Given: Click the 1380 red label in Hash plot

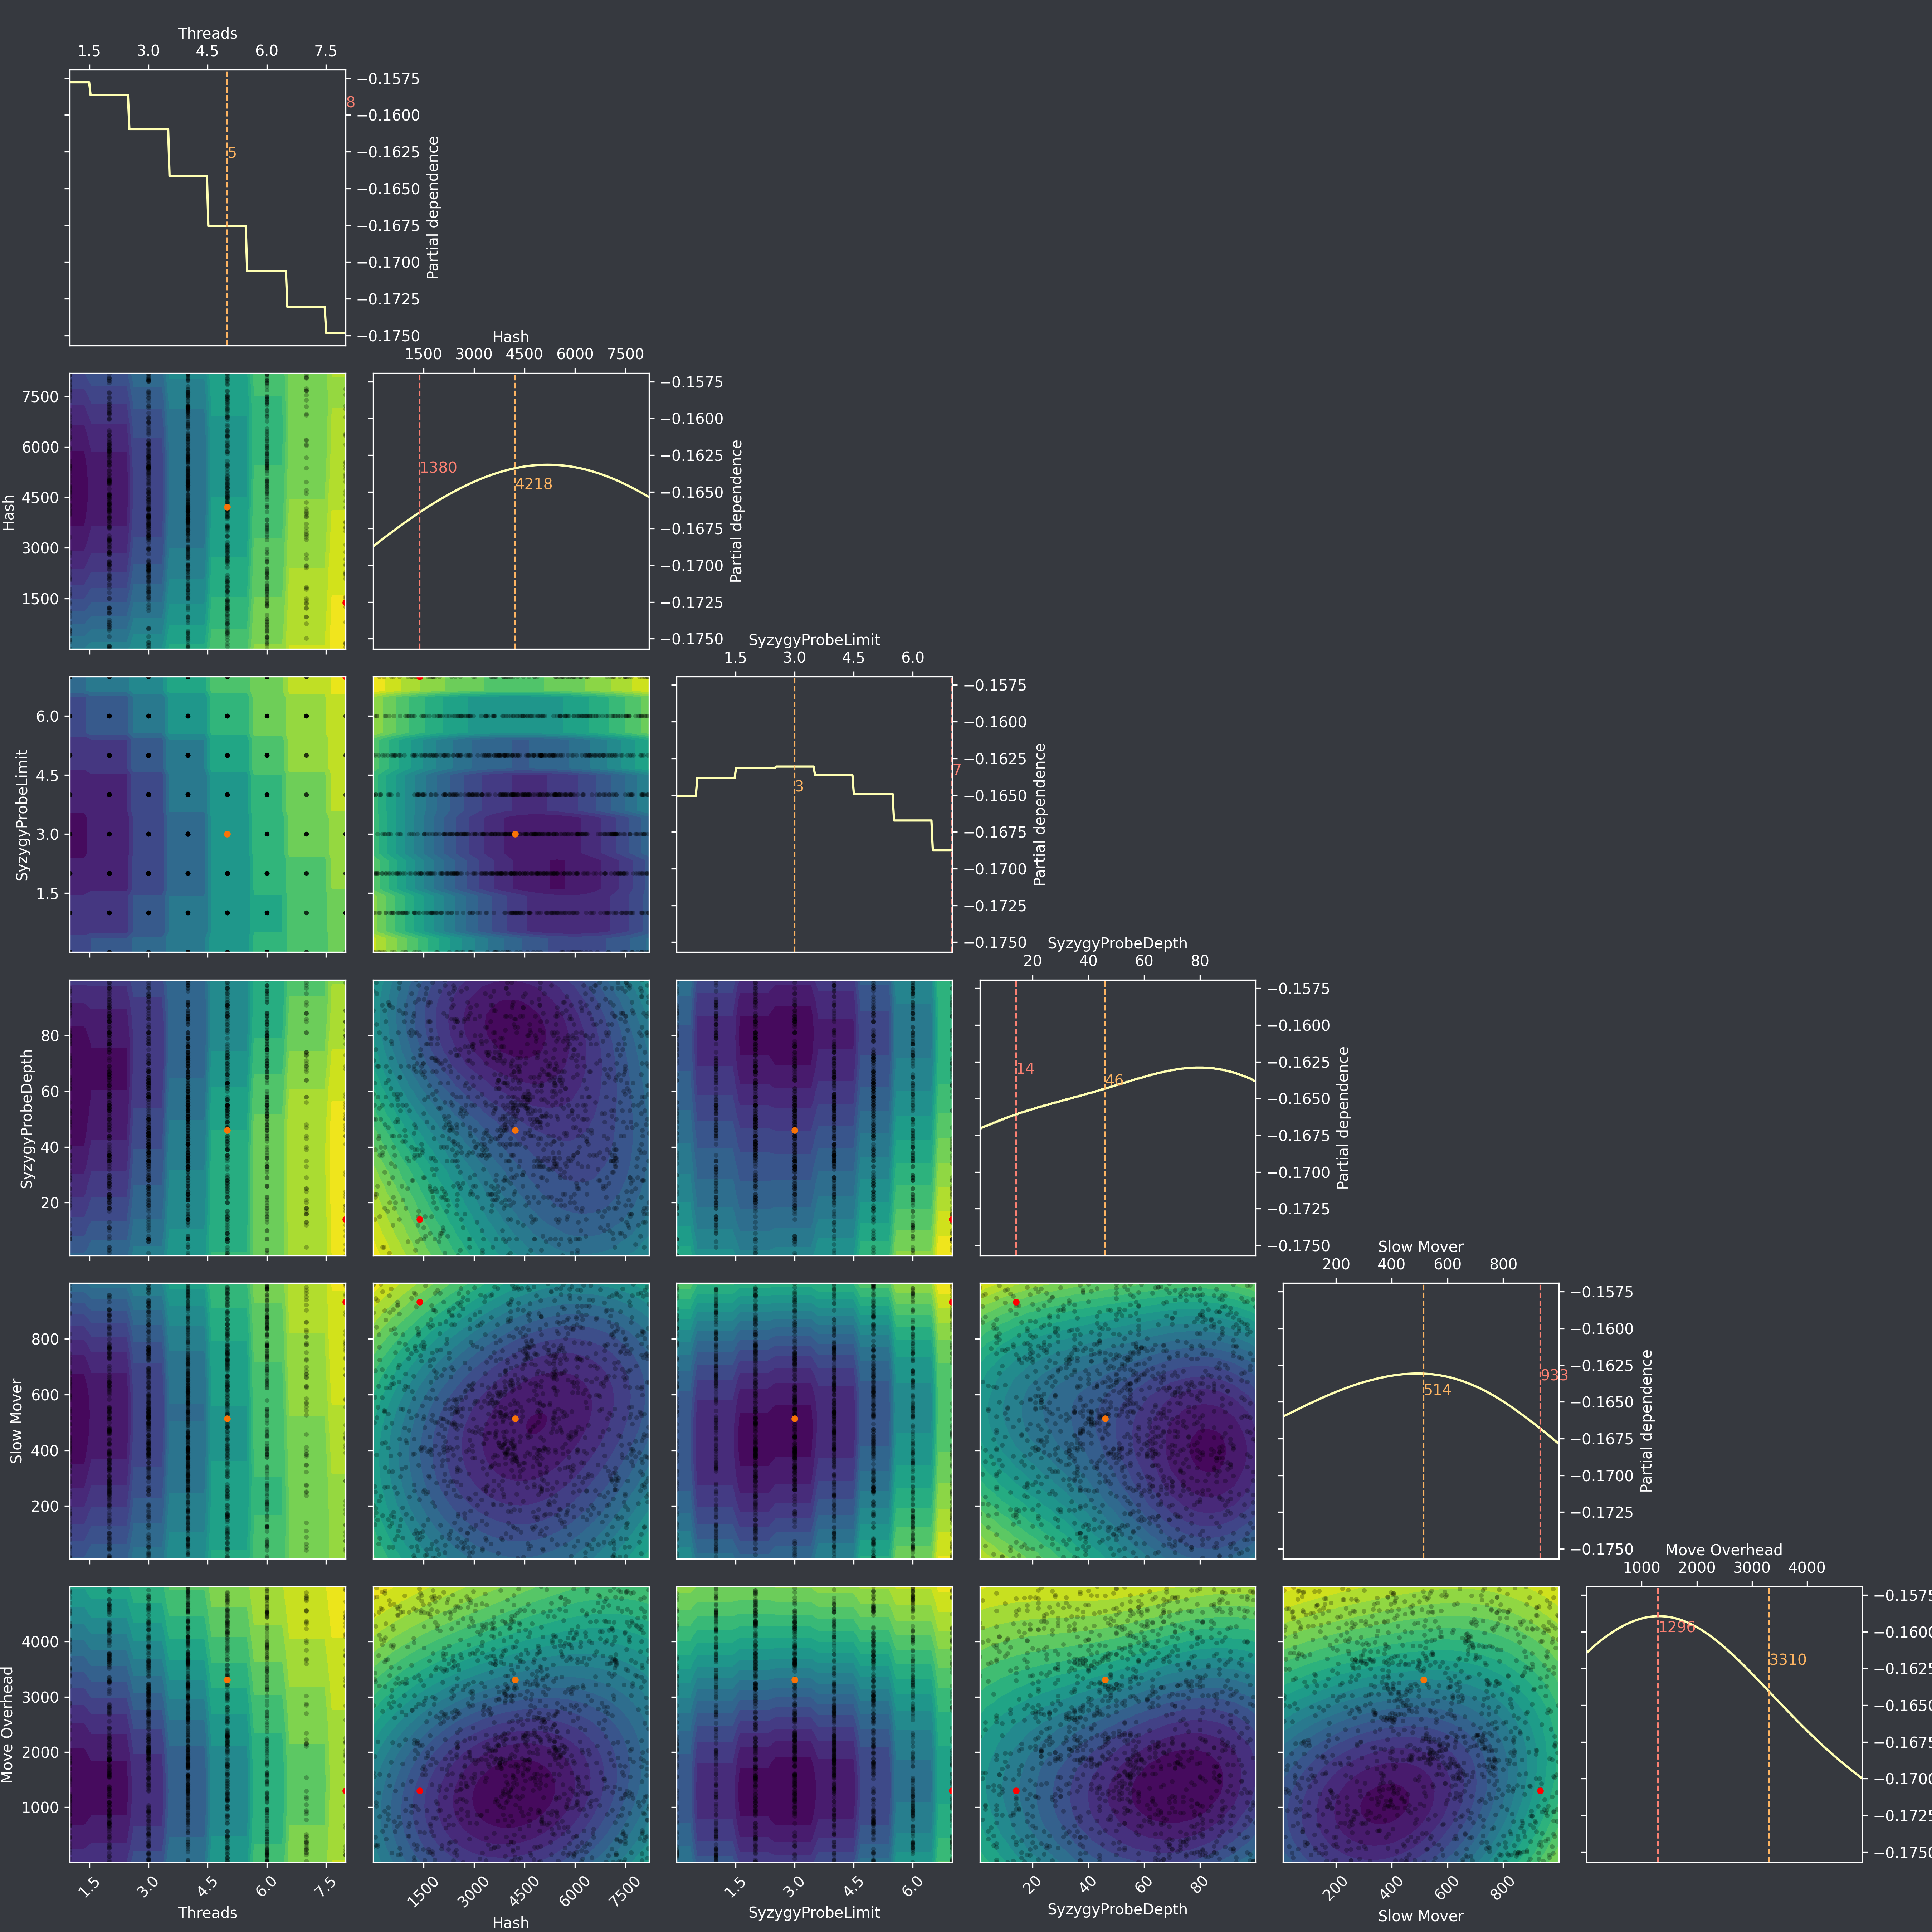Looking at the screenshot, I should [438, 468].
